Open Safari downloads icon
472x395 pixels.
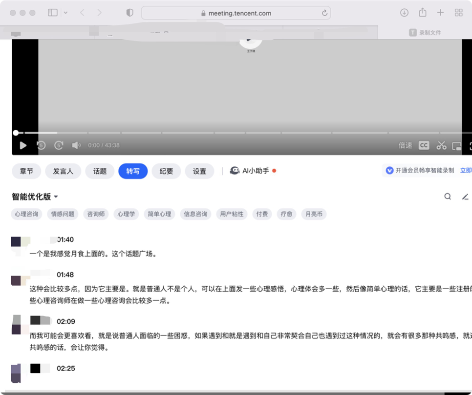[x=404, y=13]
